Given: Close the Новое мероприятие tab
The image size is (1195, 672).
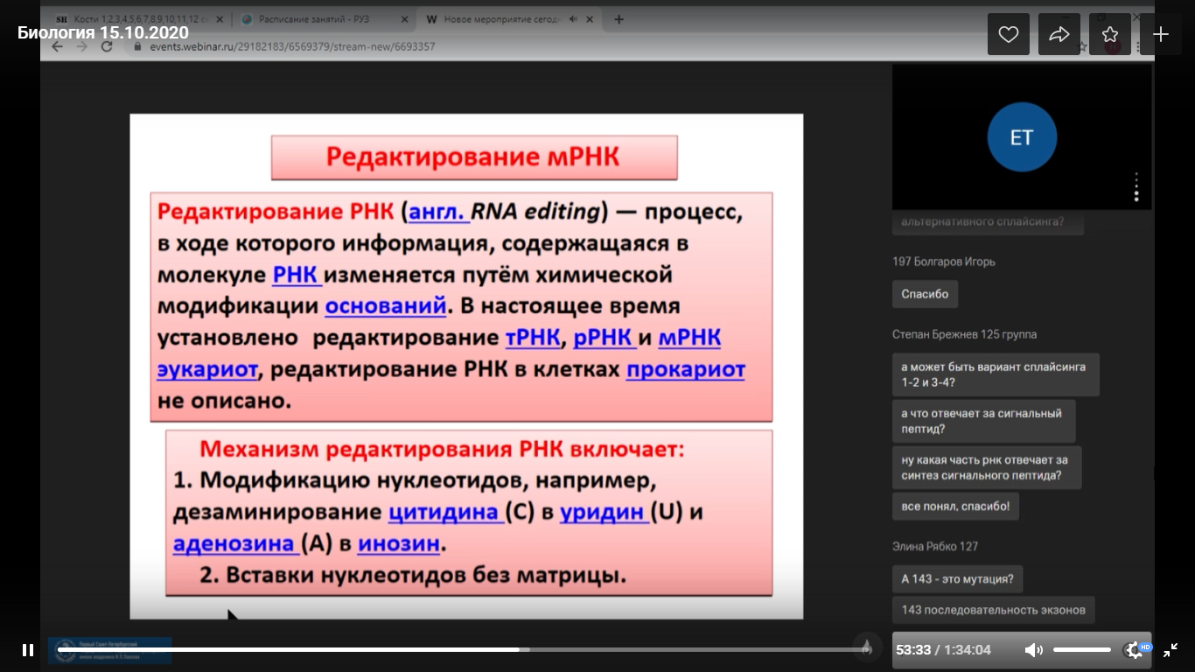Looking at the screenshot, I should click(589, 19).
